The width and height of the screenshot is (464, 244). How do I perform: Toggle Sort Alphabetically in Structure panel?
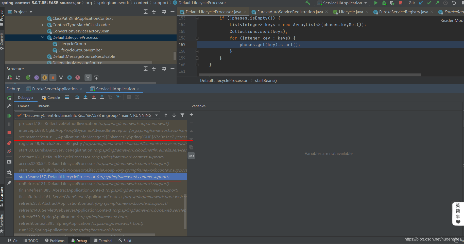18,78
